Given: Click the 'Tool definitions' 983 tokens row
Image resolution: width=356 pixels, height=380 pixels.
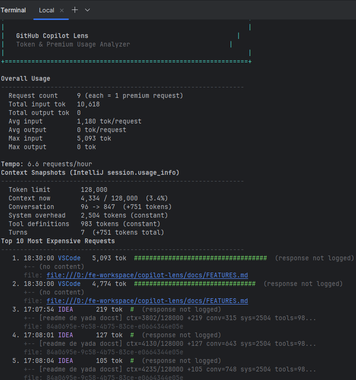Looking at the screenshot, I should [85, 224].
